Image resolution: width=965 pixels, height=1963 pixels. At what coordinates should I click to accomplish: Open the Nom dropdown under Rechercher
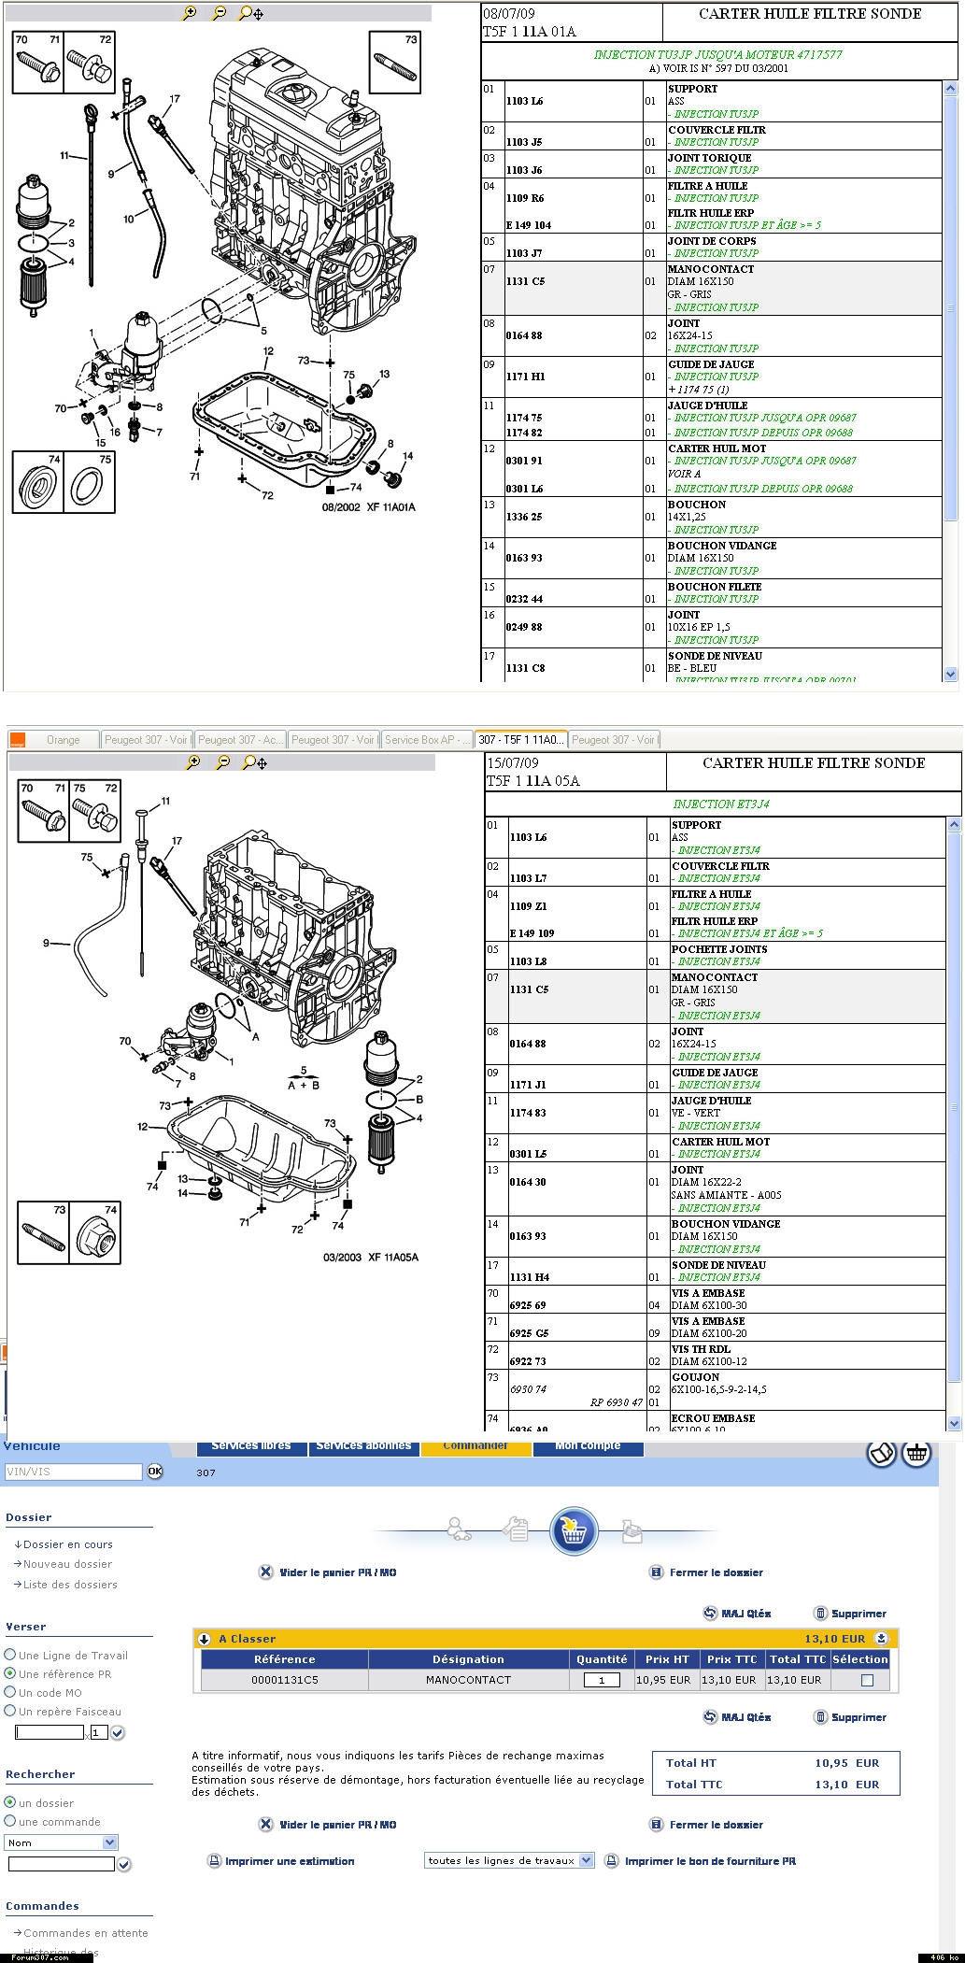(x=62, y=1842)
